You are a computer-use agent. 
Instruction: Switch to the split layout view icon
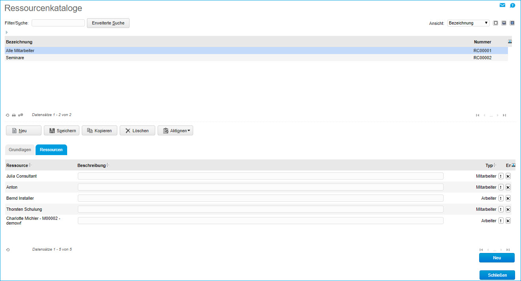tap(504, 23)
